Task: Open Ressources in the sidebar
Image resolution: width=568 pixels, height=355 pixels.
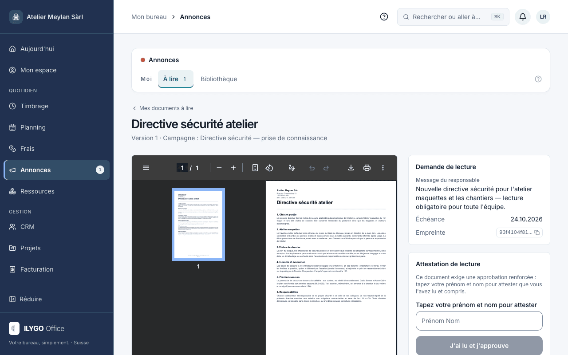Action: [x=57, y=191]
